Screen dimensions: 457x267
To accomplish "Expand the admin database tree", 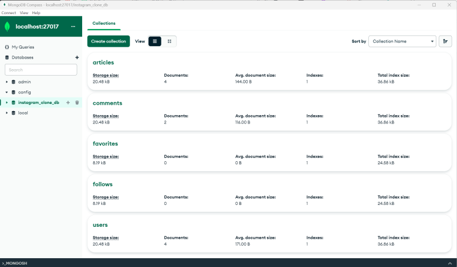I will (x=7, y=82).
